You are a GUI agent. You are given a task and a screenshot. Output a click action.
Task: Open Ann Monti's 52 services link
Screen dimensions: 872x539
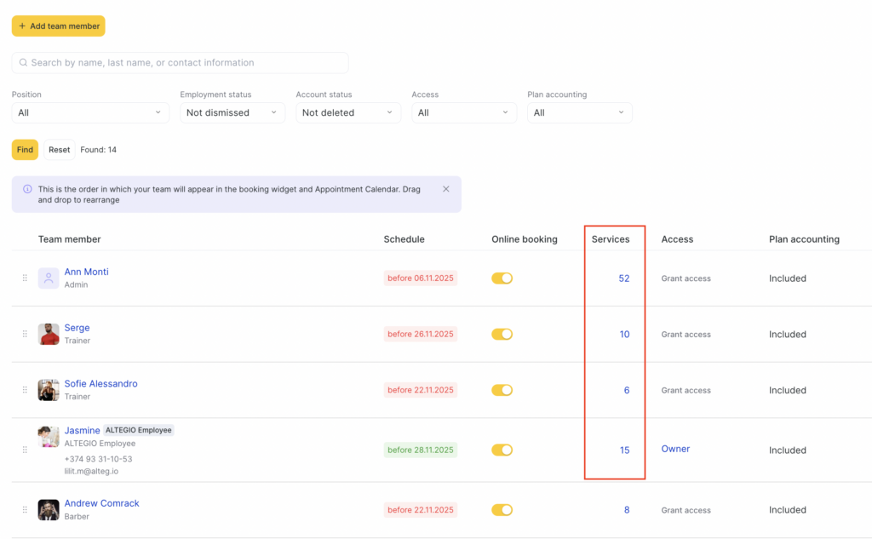623,278
